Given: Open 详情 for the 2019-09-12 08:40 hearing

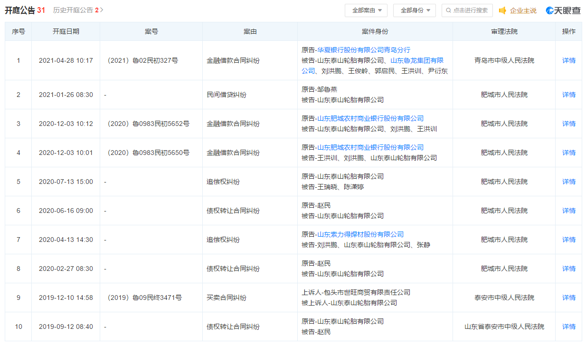Looking at the screenshot, I should click(x=569, y=327).
